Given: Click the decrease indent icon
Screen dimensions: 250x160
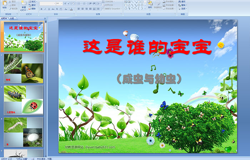Looking at the screenshot, I should coord(90,4).
